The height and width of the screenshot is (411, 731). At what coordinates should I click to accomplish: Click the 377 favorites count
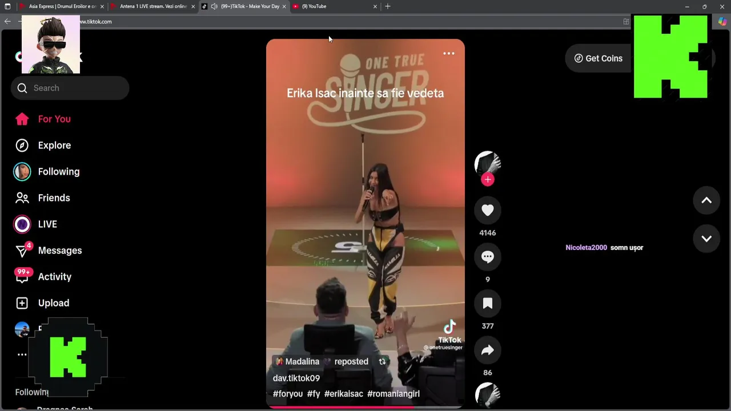(487, 326)
